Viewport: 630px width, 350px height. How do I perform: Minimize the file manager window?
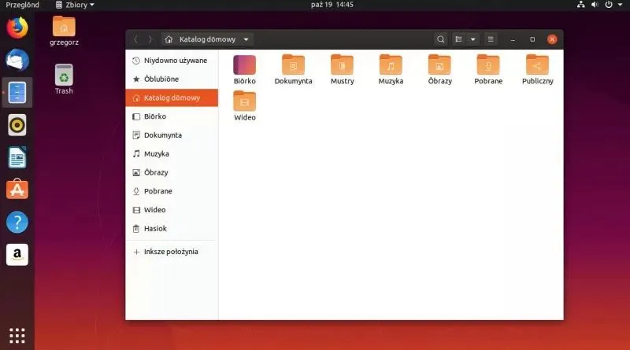(x=513, y=39)
